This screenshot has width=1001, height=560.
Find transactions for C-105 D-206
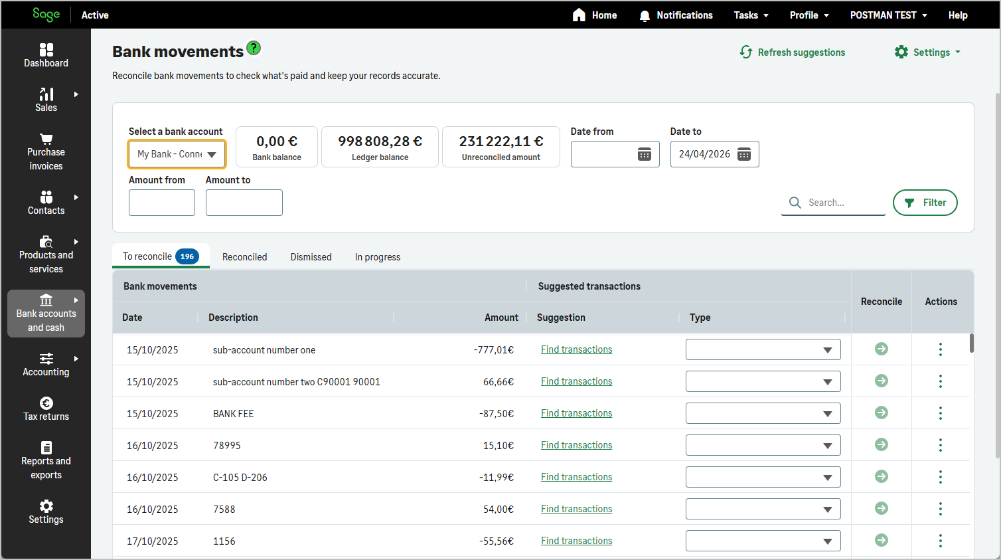(x=576, y=477)
